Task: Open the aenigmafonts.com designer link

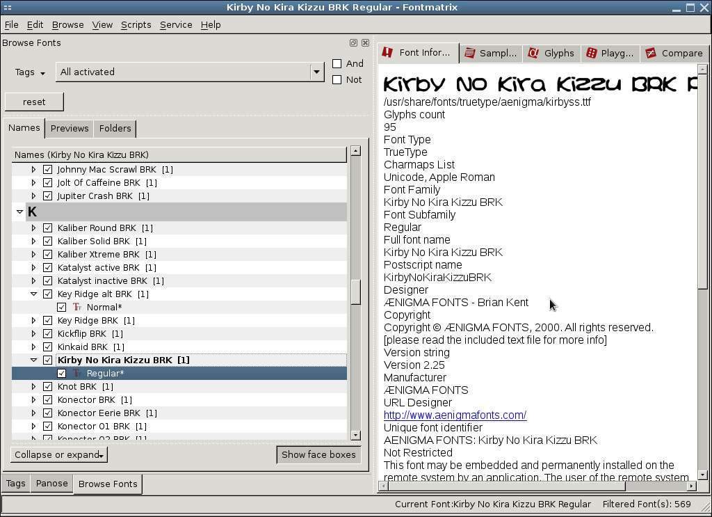Action: 455,415
